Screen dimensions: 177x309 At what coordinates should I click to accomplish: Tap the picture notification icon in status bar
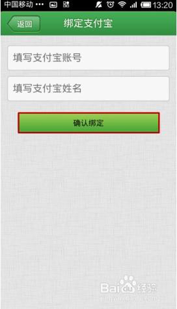click(53, 5)
